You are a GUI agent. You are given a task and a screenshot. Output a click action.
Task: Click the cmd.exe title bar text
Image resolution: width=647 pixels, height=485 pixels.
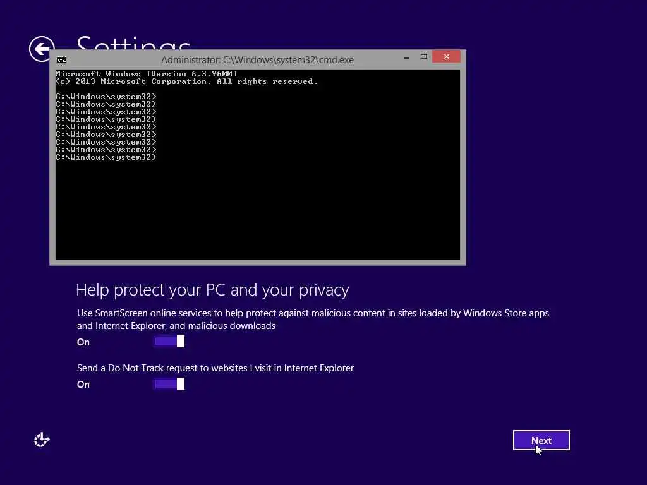click(257, 60)
